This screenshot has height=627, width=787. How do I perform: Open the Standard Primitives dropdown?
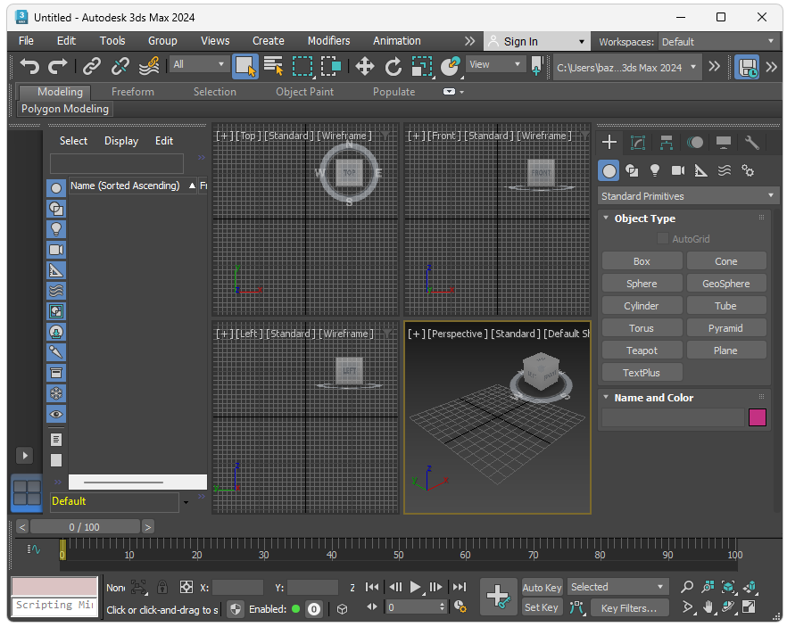tap(688, 196)
